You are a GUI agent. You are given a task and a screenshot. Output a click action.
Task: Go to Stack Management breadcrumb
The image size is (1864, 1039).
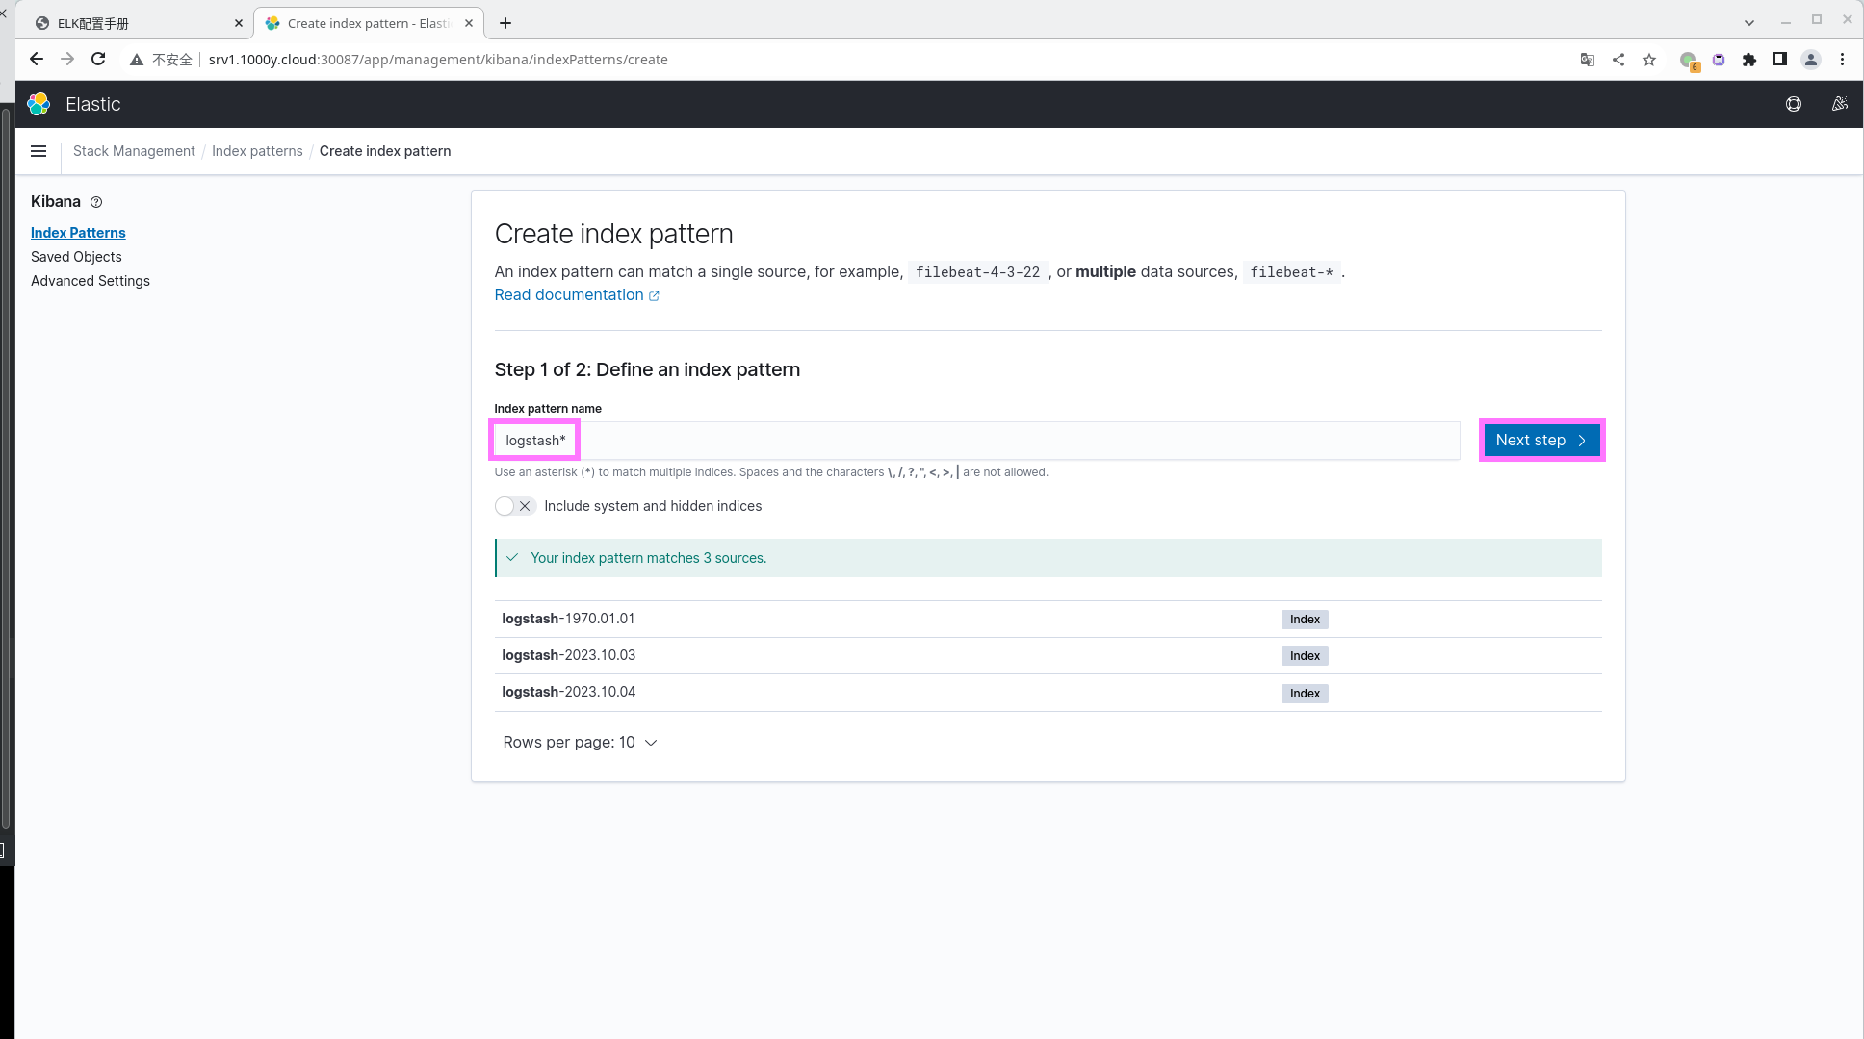pyautogui.click(x=134, y=151)
